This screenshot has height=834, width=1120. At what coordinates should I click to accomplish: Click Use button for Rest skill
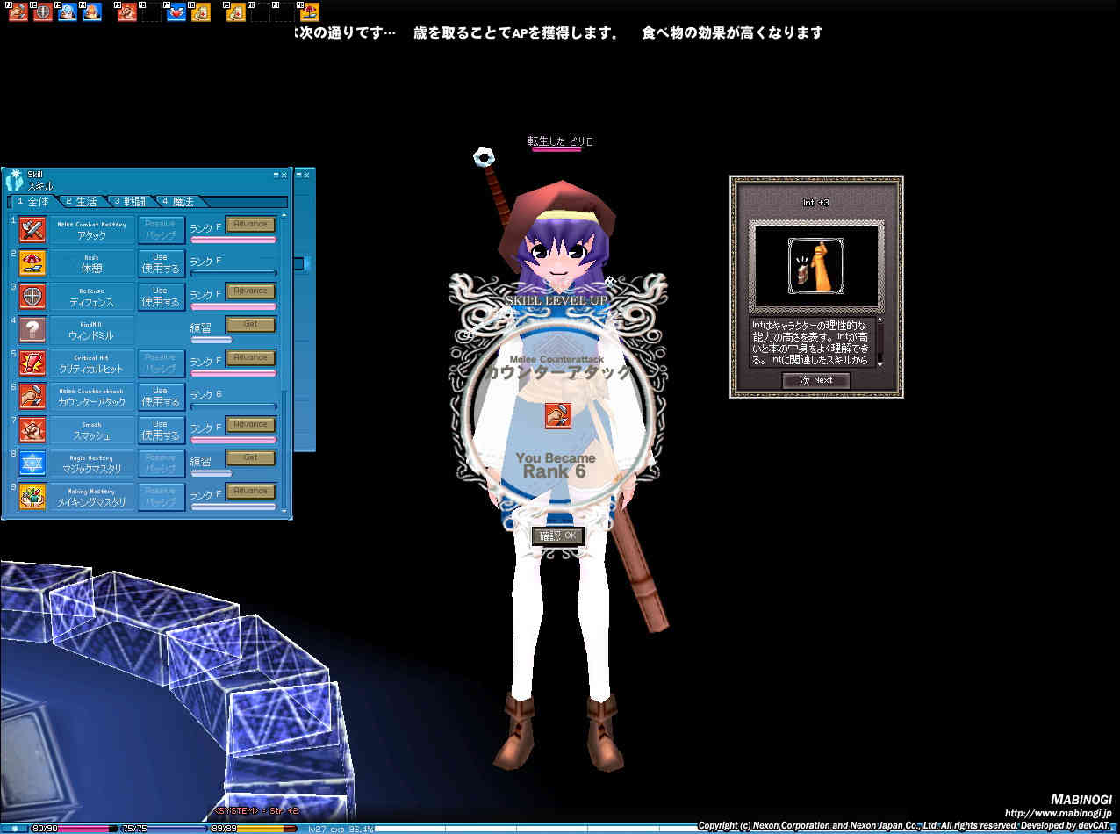pyautogui.click(x=161, y=263)
